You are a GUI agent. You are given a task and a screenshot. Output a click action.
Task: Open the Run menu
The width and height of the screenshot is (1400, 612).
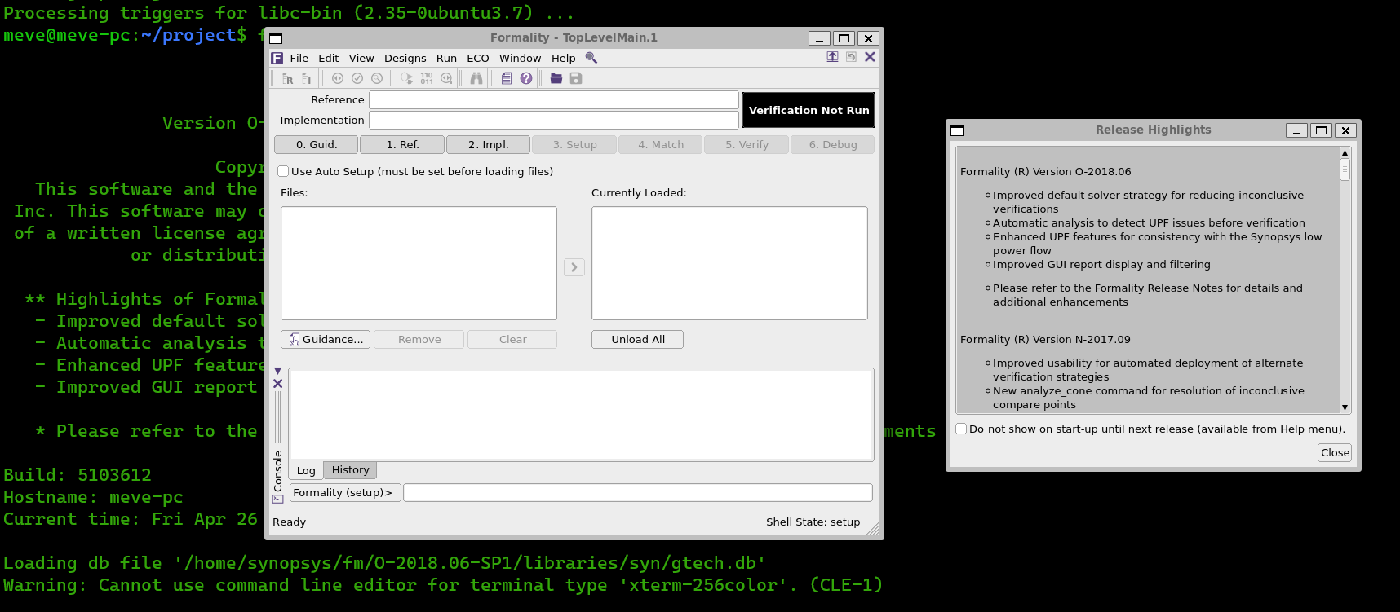point(446,58)
